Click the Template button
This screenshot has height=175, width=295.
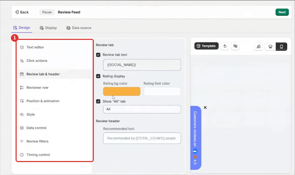206,46
